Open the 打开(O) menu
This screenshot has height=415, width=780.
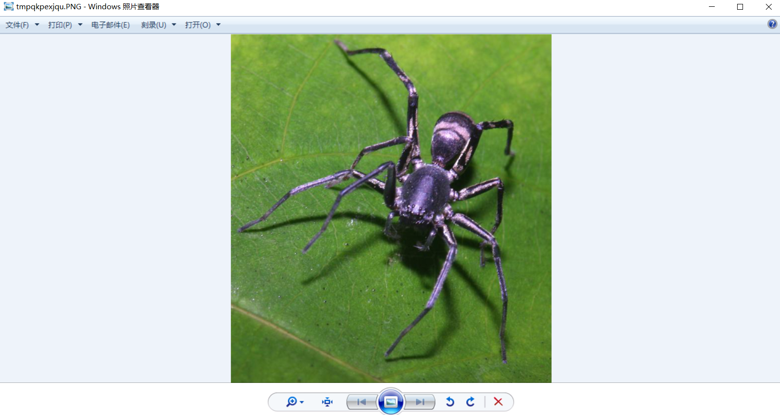[x=198, y=25]
